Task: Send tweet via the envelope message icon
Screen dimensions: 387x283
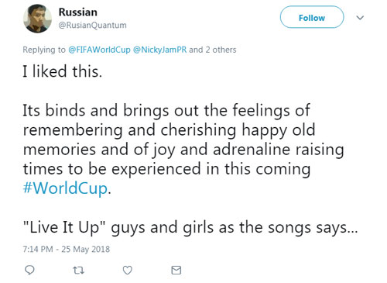Action: pyautogui.click(x=176, y=270)
